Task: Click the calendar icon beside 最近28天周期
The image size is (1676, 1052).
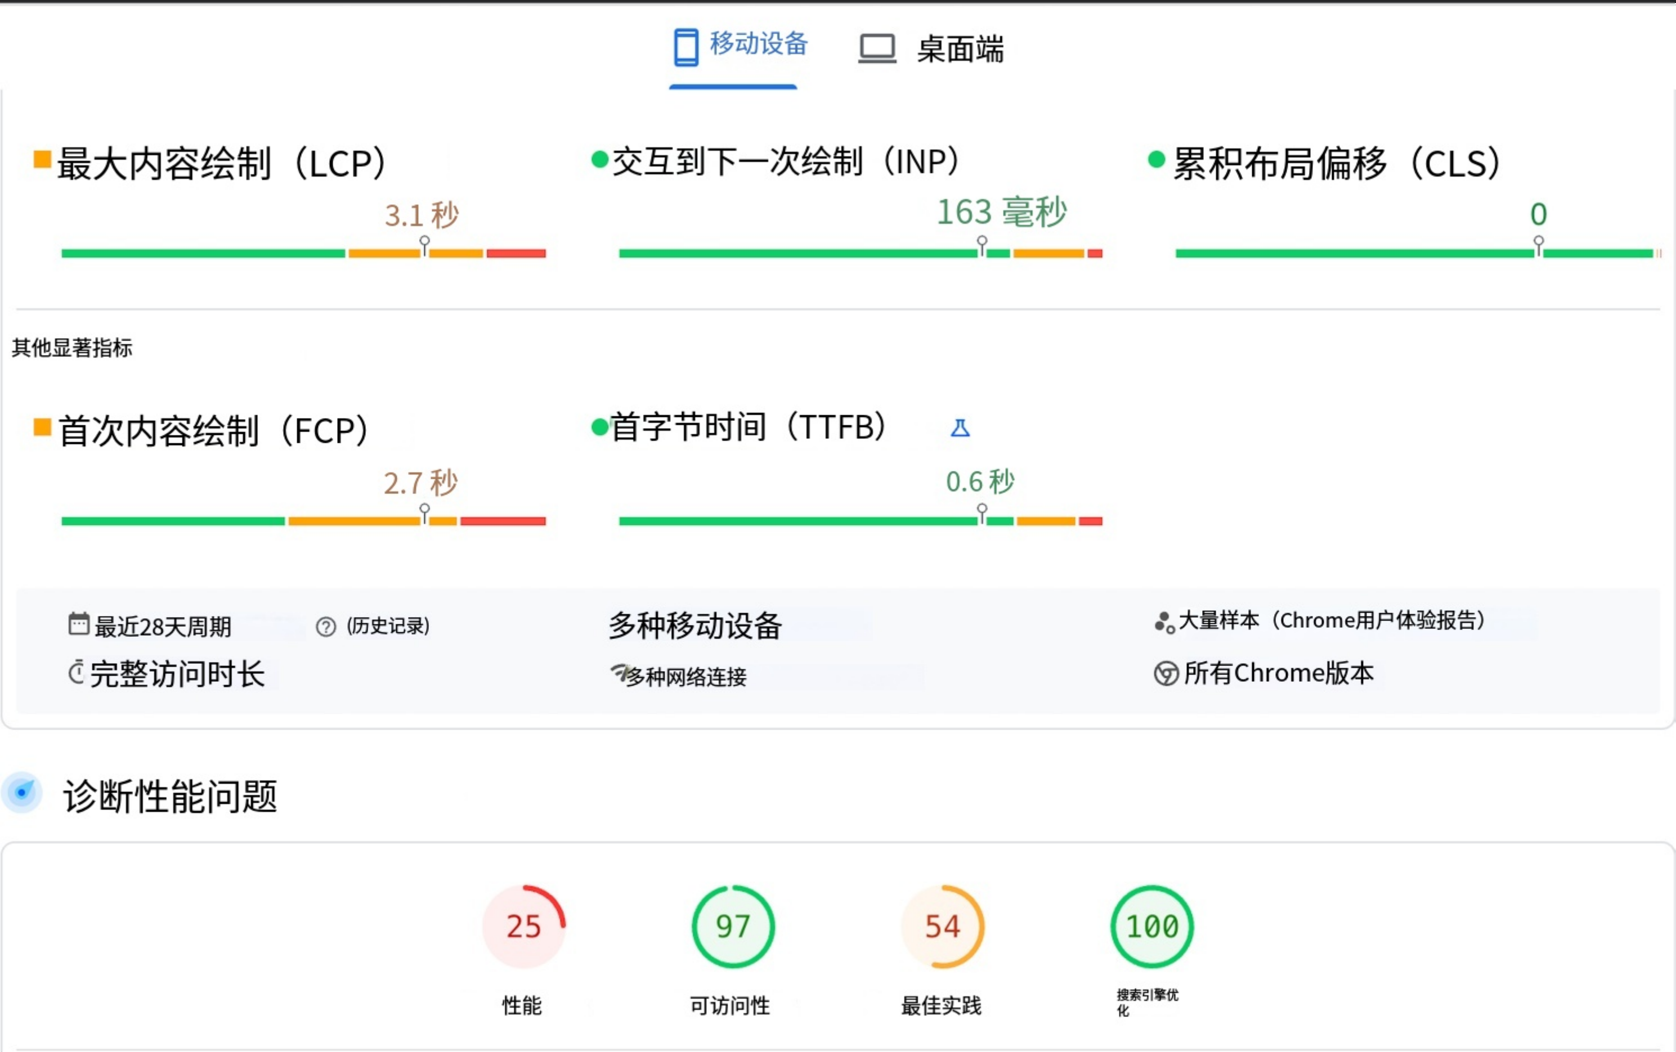Action: tap(79, 624)
